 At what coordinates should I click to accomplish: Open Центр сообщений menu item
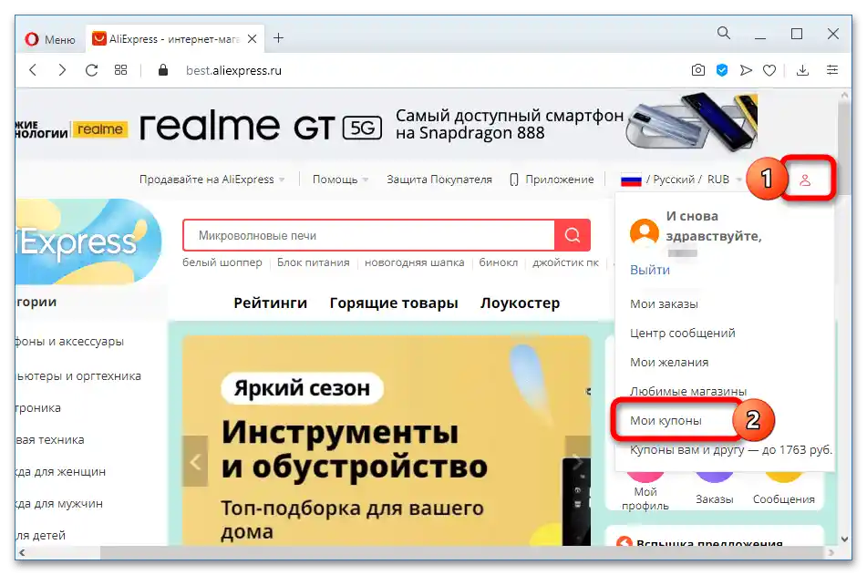[682, 333]
